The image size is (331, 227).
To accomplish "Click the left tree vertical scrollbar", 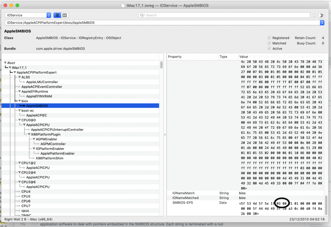I will 162,65.
